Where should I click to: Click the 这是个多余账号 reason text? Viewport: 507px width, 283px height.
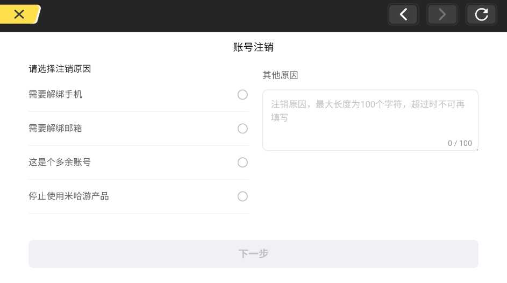[x=60, y=162]
